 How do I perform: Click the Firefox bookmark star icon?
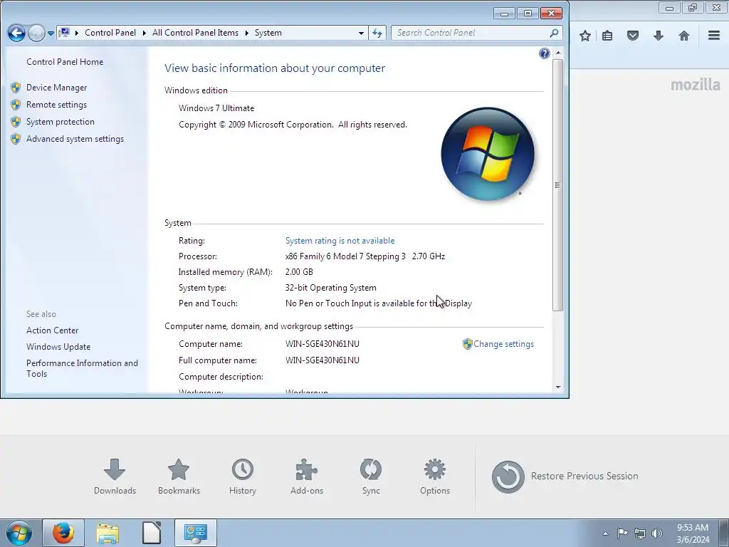tap(585, 36)
